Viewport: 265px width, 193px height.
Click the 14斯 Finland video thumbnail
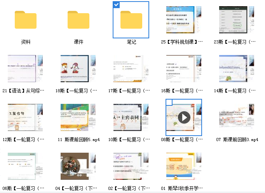click(x=237, y=69)
